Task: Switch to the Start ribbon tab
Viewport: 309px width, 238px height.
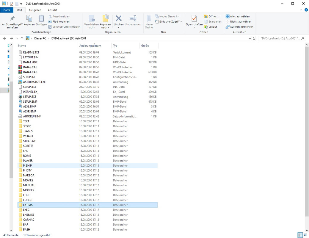Action: [x=19, y=10]
